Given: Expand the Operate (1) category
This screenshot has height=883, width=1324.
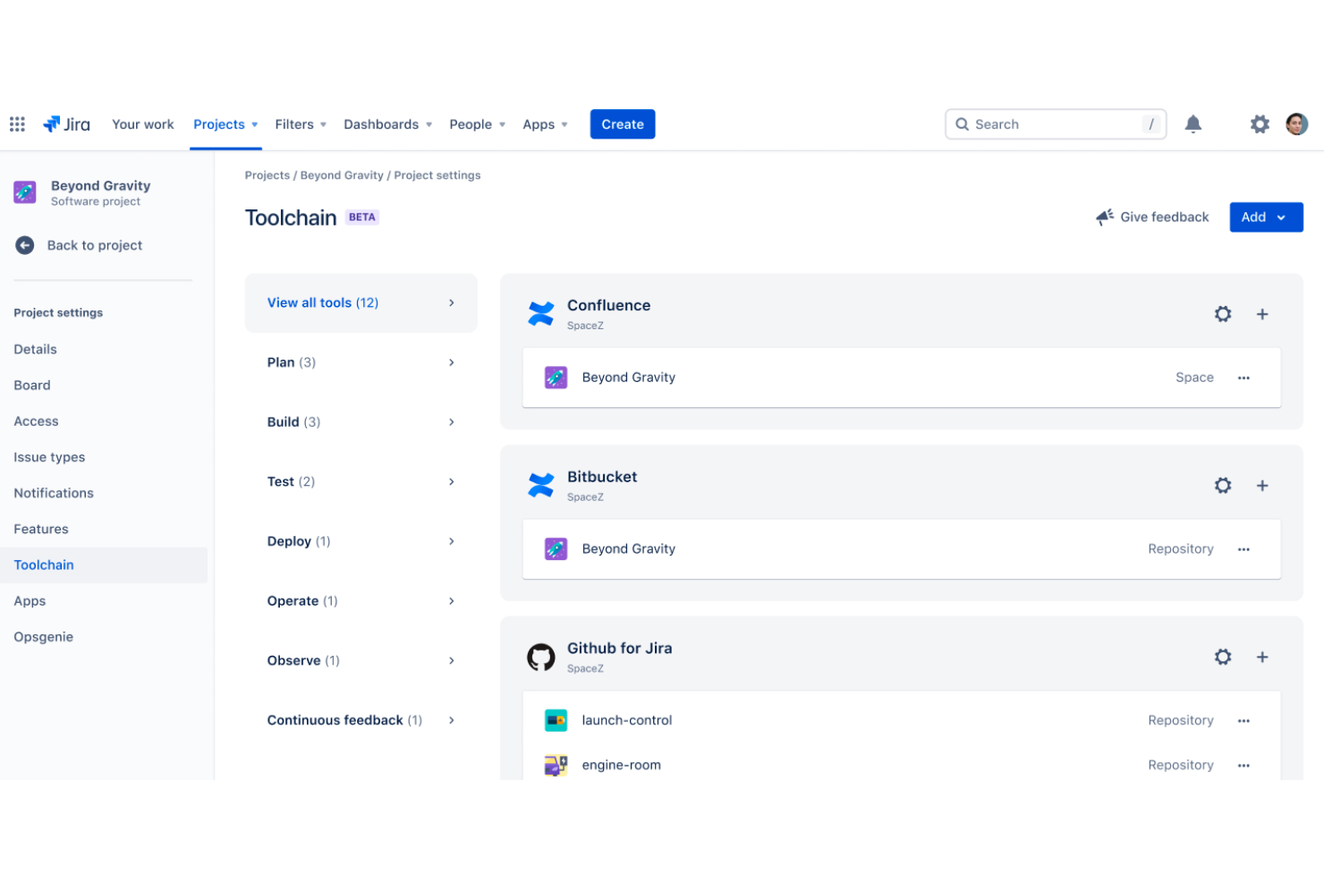Looking at the screenshot, I should (361, 601).
